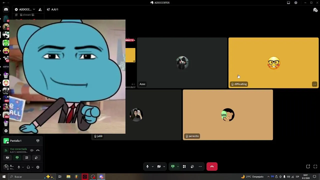Toggle camera in bottom call bar
This screenshot has width=320, height=180.
(x=159, y=166)
